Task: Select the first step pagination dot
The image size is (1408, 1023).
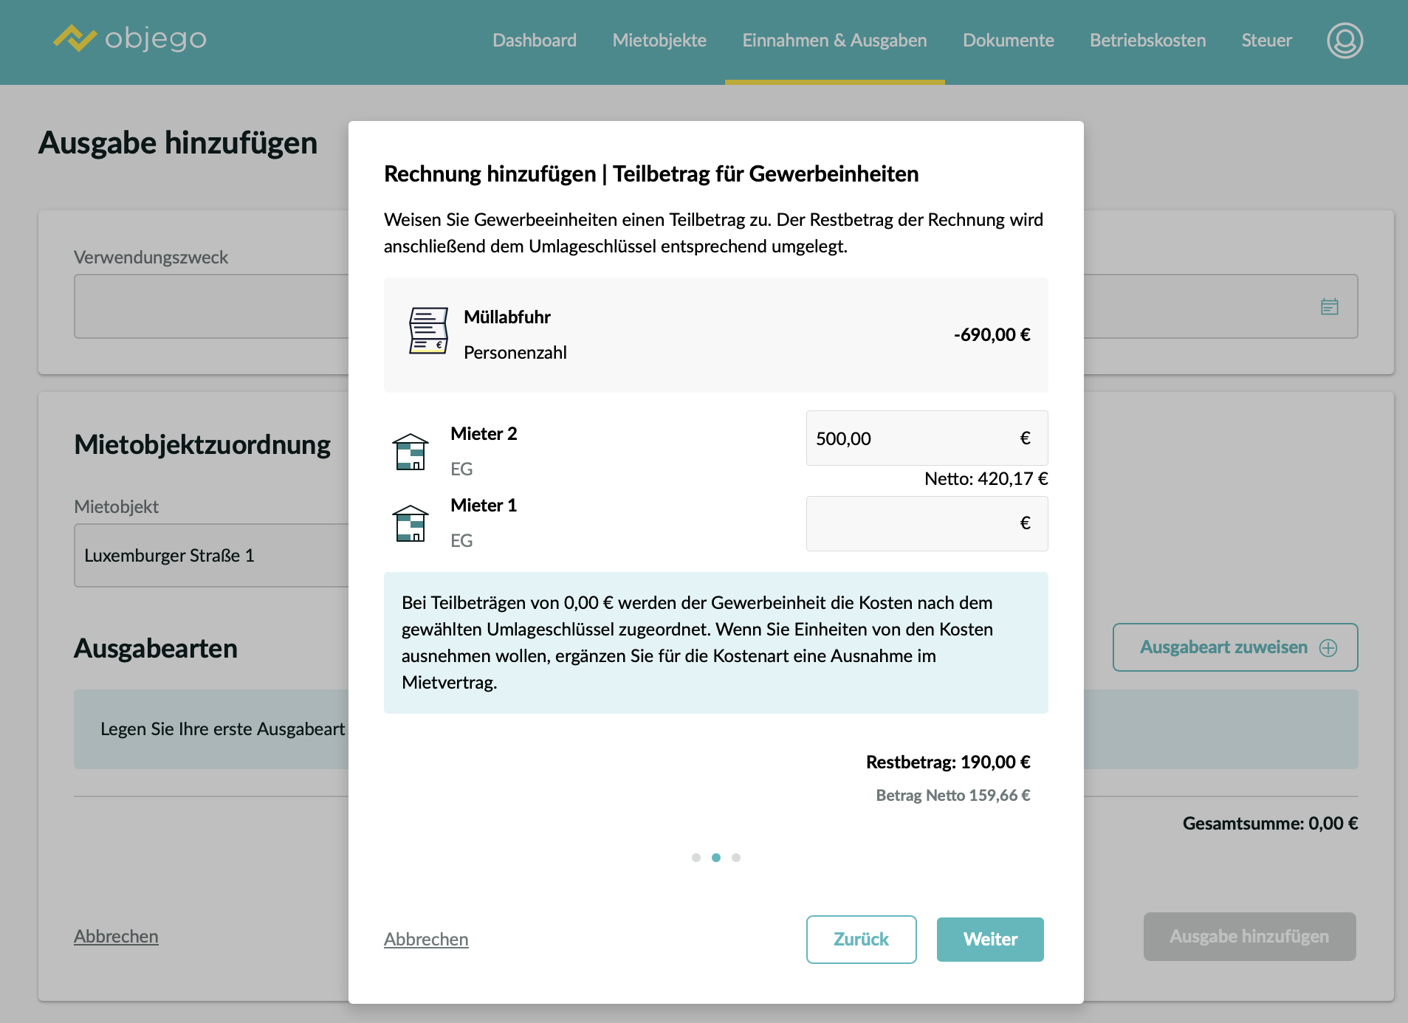Action: (696, 858)
